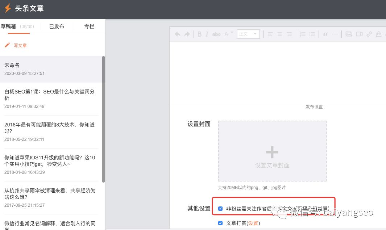Image resolution: width=386 pixels, height=230 pixels.
Task: Center-align the paragraph text
Action: 280,34
